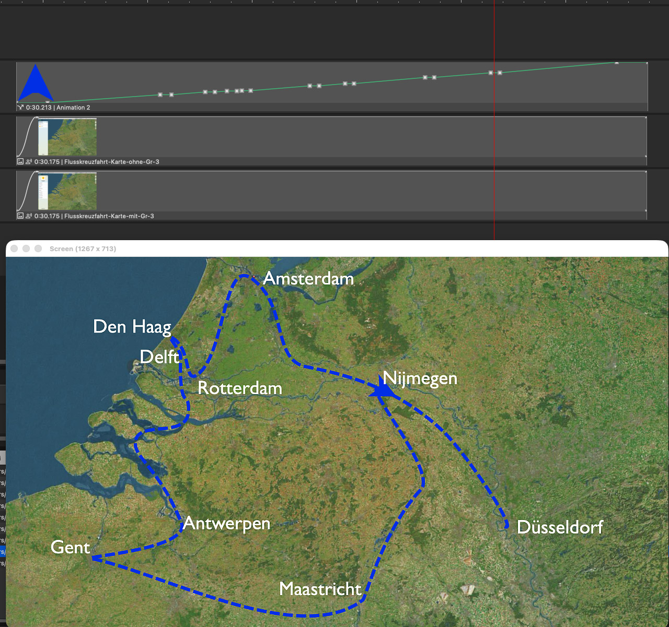This screenshot has height=627, width=669.
Task: Click the Flusskreuzfahrt-Karte-mit-Gr-3 label text
Action: coord(109,216)
